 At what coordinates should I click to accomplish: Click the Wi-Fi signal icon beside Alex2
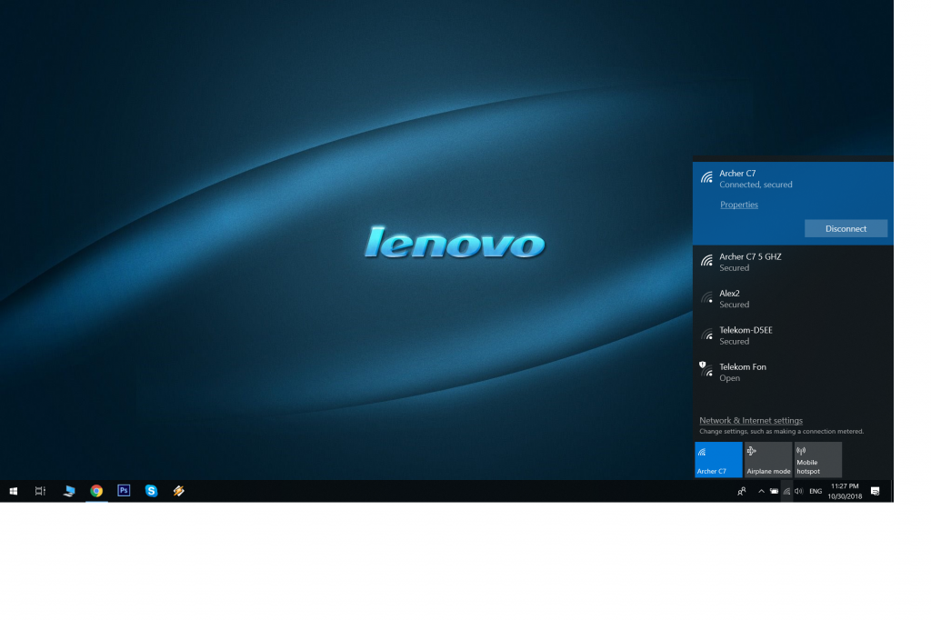tap(706, 298)
